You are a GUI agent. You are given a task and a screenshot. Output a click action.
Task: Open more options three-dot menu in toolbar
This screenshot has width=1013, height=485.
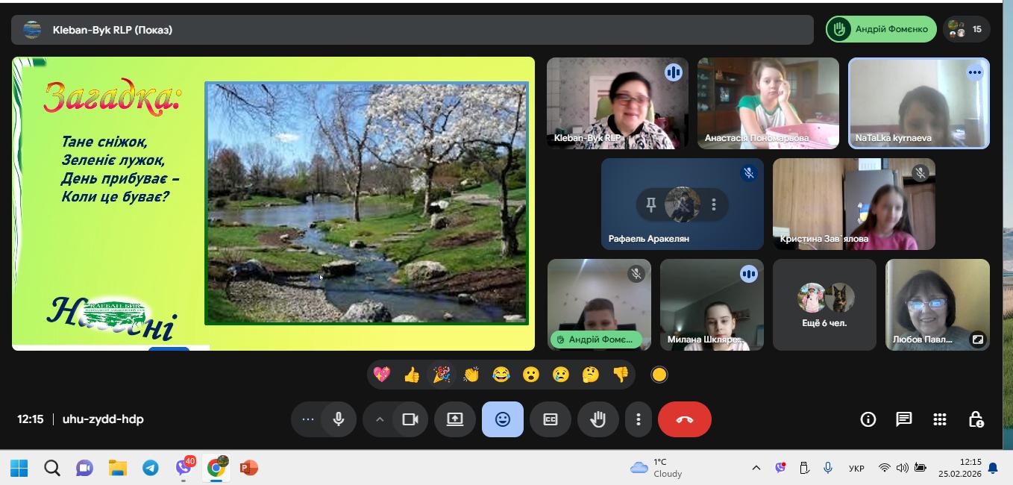[x=639, y=419]
